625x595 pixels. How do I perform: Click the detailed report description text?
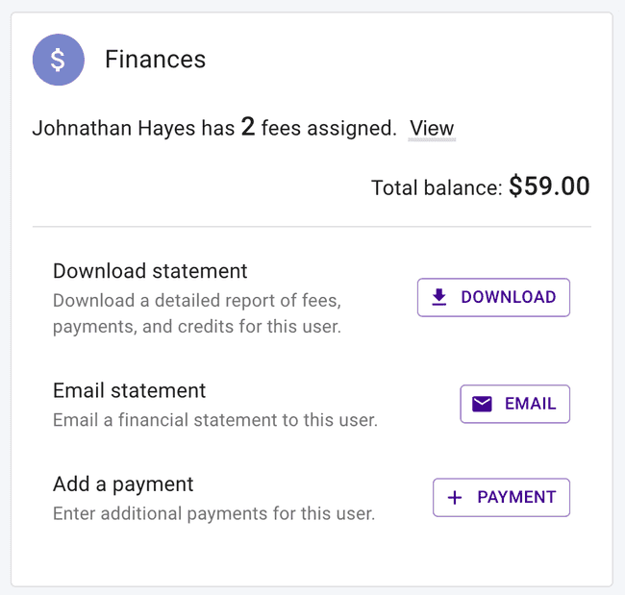click(197, 313)
